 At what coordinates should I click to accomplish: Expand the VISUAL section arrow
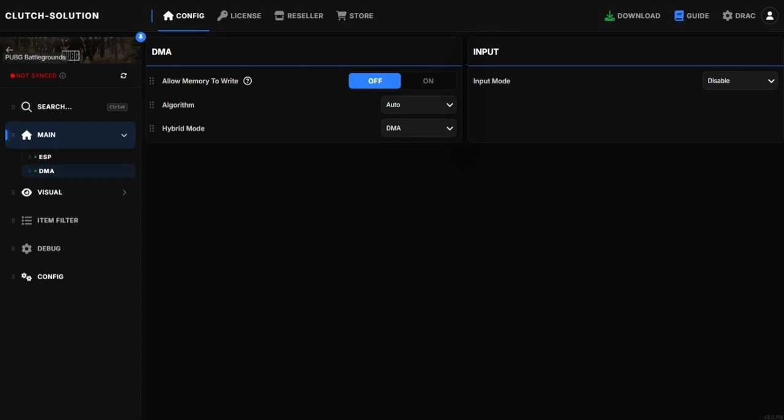[x=124, y=192]
